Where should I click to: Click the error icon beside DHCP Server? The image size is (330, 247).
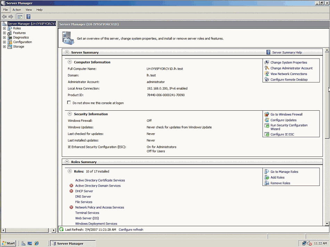click(71, 191)
